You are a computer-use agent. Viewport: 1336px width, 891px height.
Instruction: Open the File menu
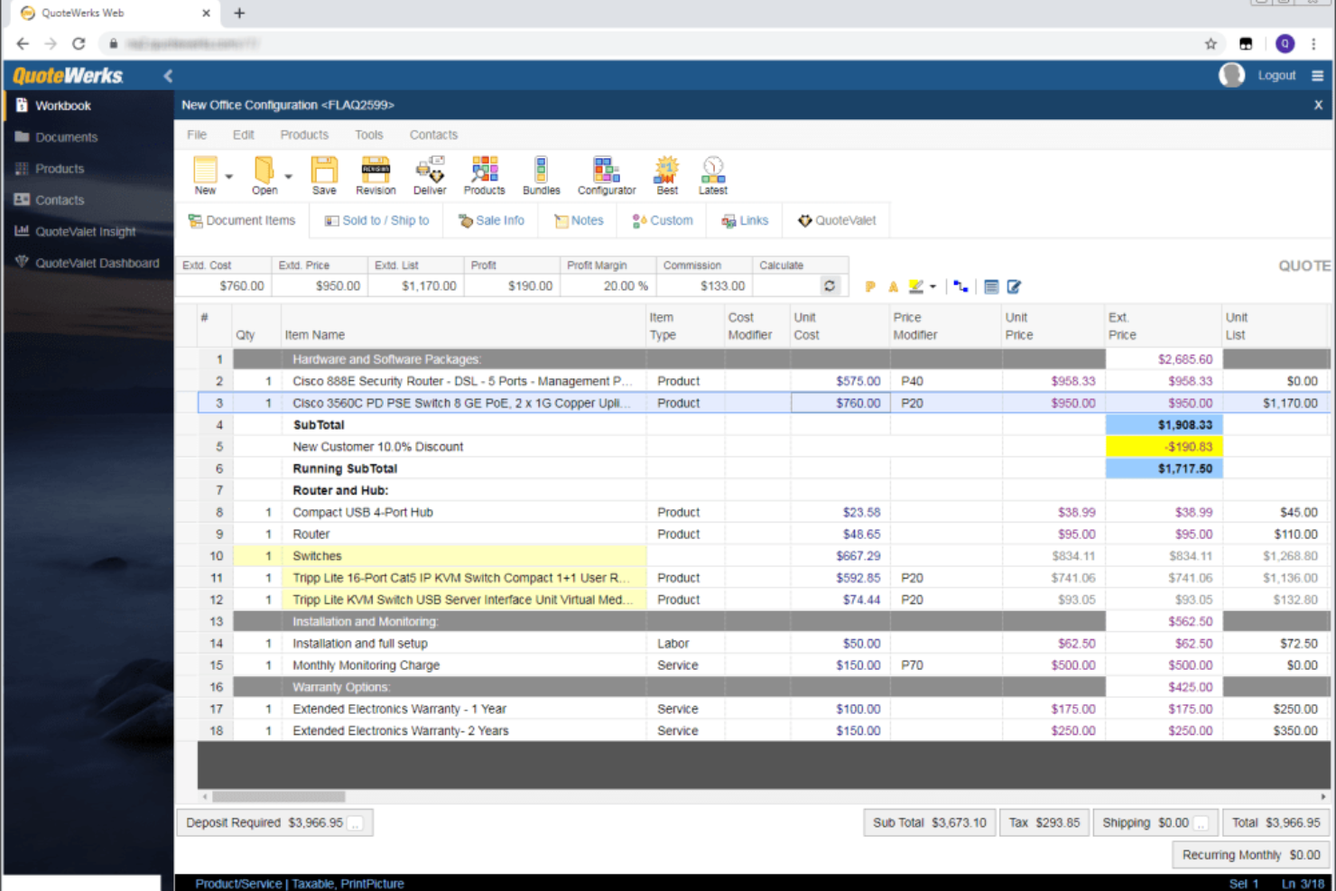(x=196, y=135)
